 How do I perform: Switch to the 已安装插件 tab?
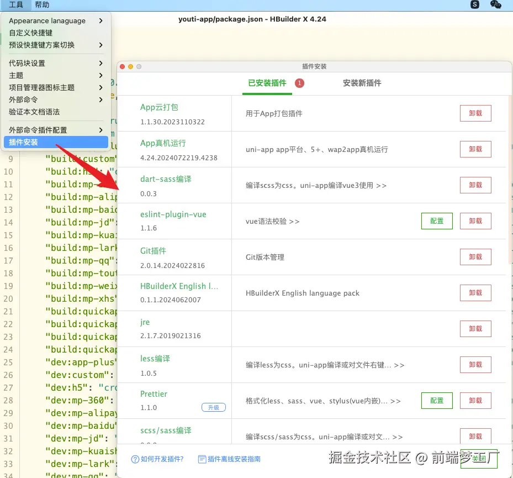[x=267, y=83]
